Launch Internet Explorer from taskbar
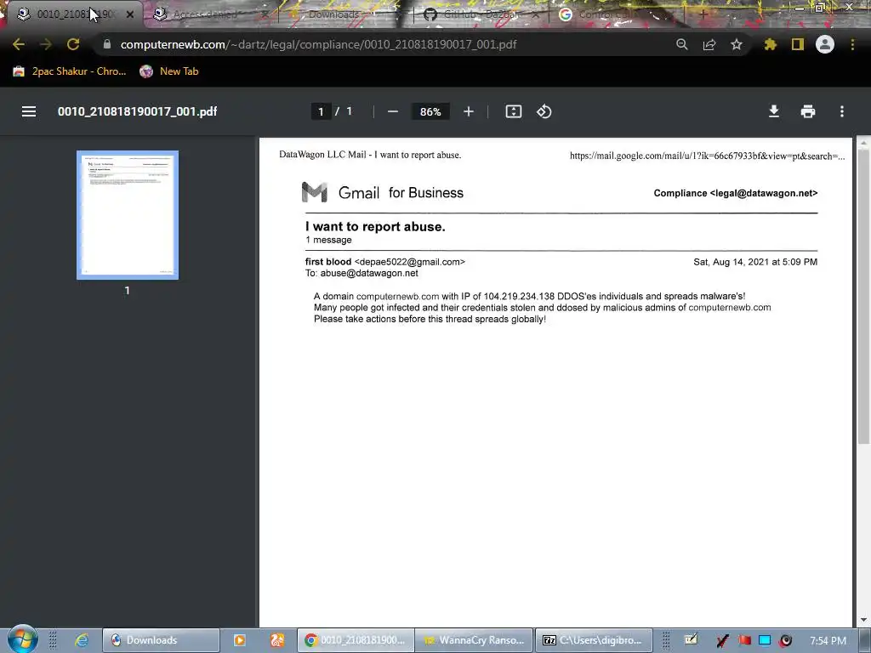This screenshot has height=653, width=871. (82, 640)
